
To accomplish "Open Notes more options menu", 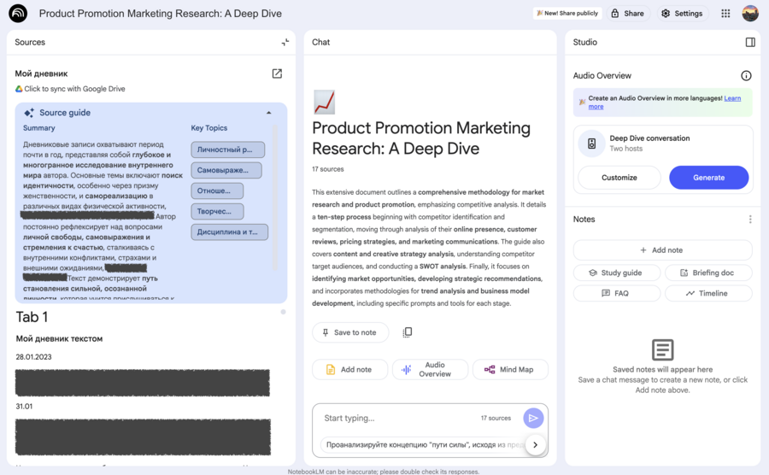I will pyautogui.click(x=750, y=220).
